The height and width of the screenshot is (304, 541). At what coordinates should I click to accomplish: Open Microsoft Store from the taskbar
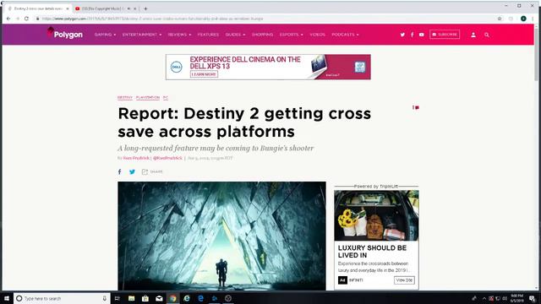[x=145, y=298]
